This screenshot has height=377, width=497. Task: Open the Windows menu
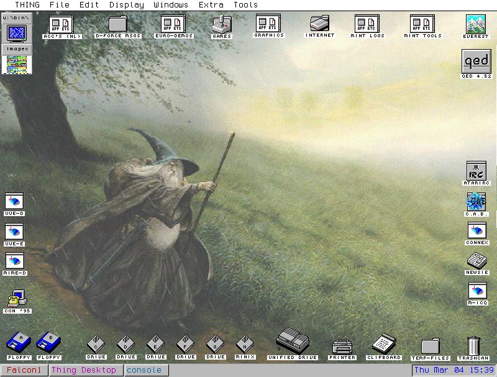click(x=171, y=5)
